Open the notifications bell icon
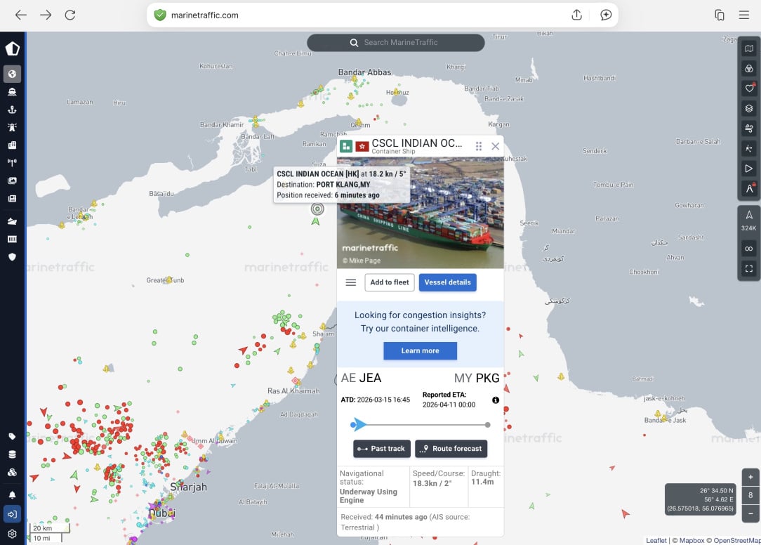The height and width of the screenshot is (545, 761). point(12,495)
